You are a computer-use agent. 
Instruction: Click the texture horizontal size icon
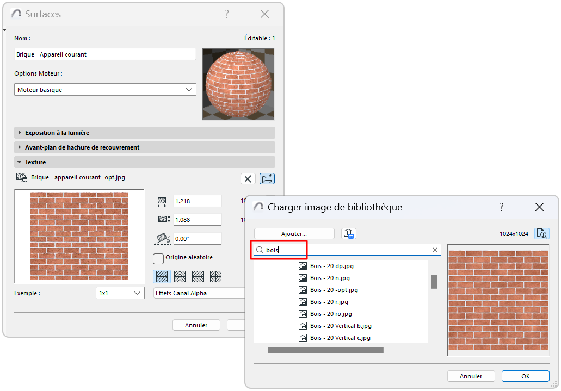(162, 202)
